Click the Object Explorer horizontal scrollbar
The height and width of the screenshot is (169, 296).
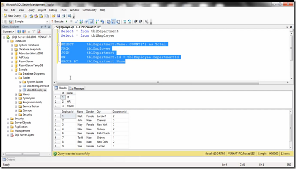pos(22,154)
